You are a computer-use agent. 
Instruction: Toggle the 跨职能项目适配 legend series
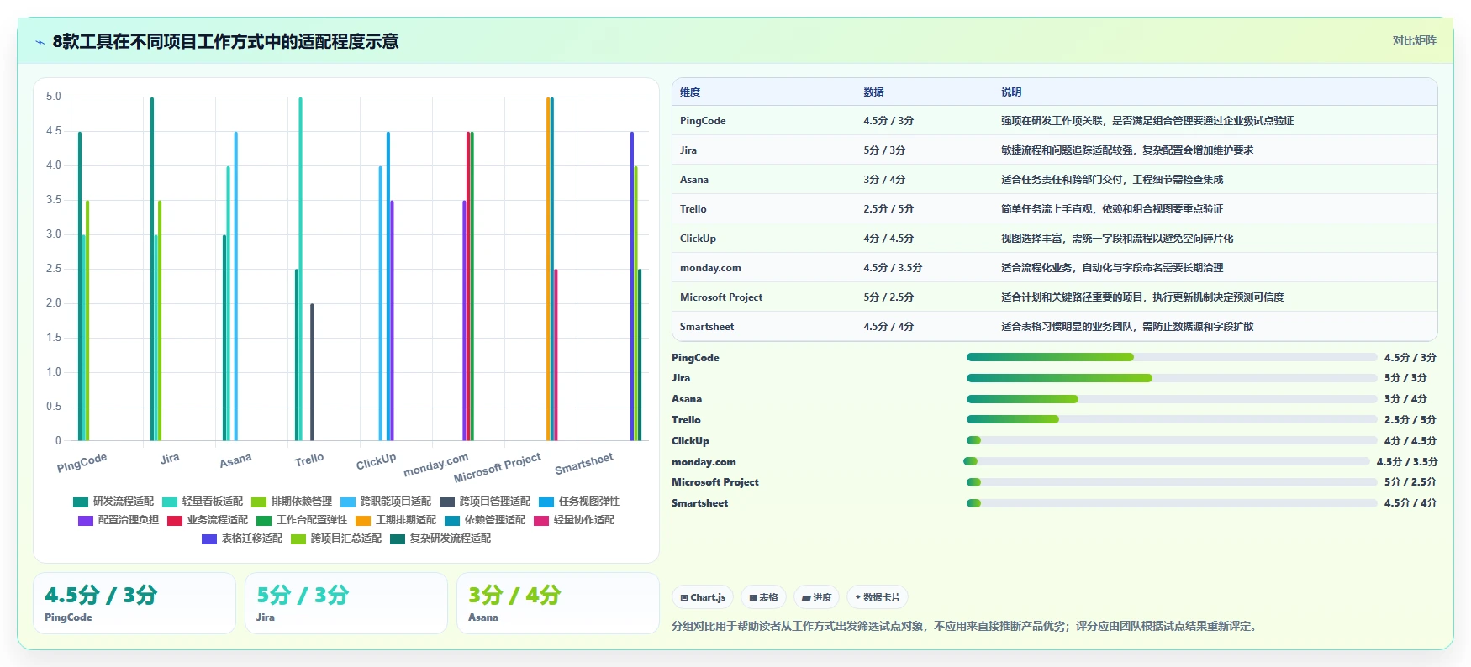tap(386, 502)
